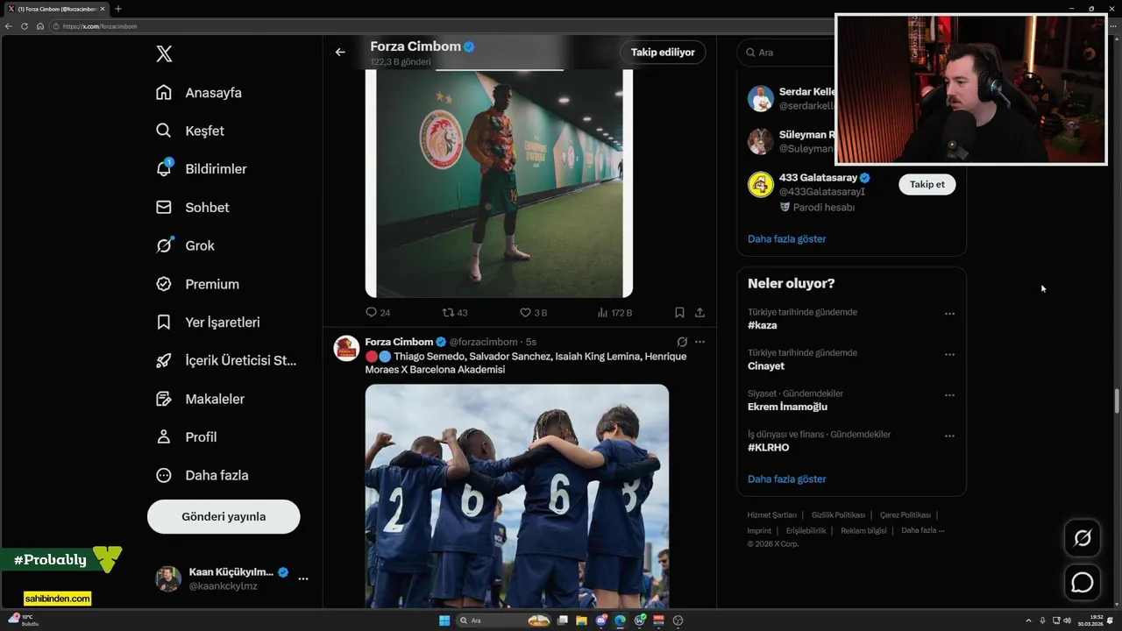The height and width of the screenshot is (631, 1122).
Task: Open the floating Grok button
Action: (x=1083, y=538)
